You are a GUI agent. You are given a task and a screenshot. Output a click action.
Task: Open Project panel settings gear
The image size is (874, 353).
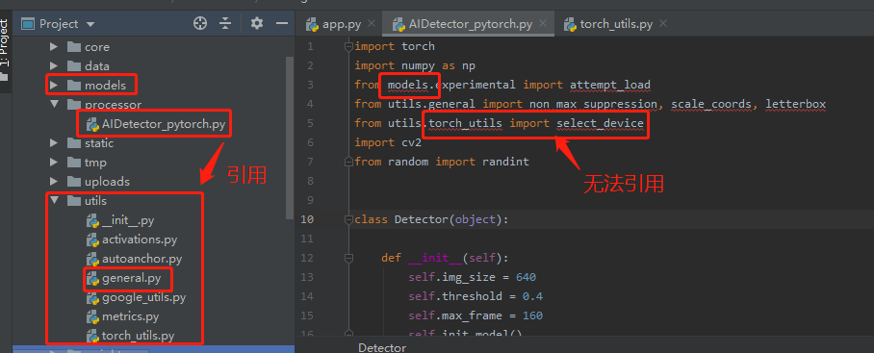click(x=256, y=23)
